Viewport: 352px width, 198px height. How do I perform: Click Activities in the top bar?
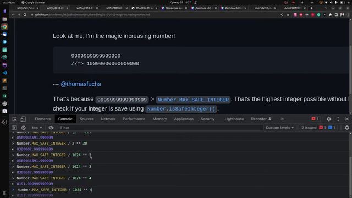[9, 2]
